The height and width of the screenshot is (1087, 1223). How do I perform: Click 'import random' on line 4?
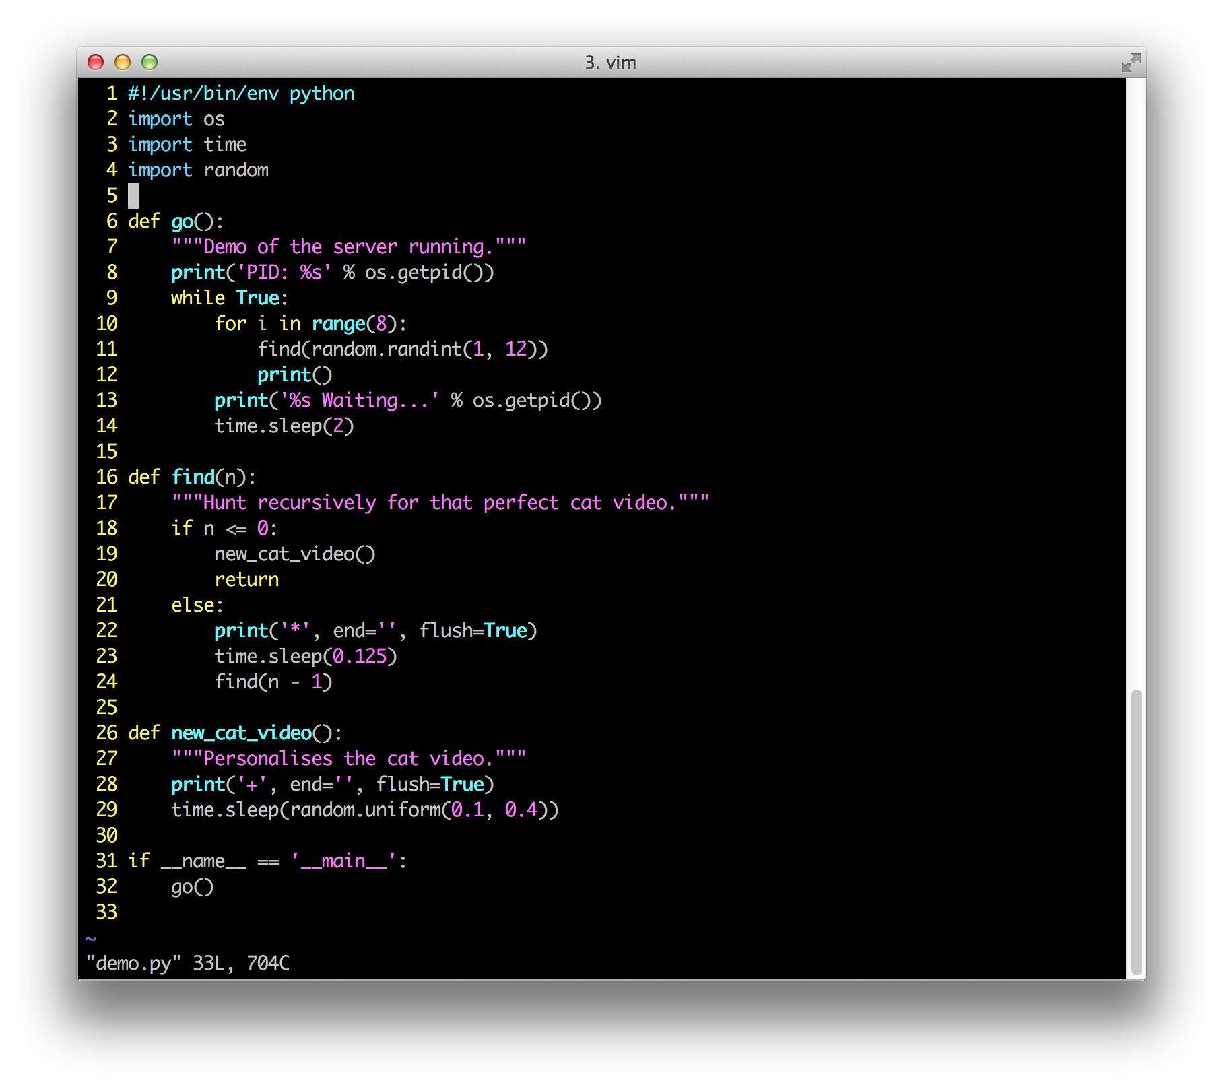(198, 170)
